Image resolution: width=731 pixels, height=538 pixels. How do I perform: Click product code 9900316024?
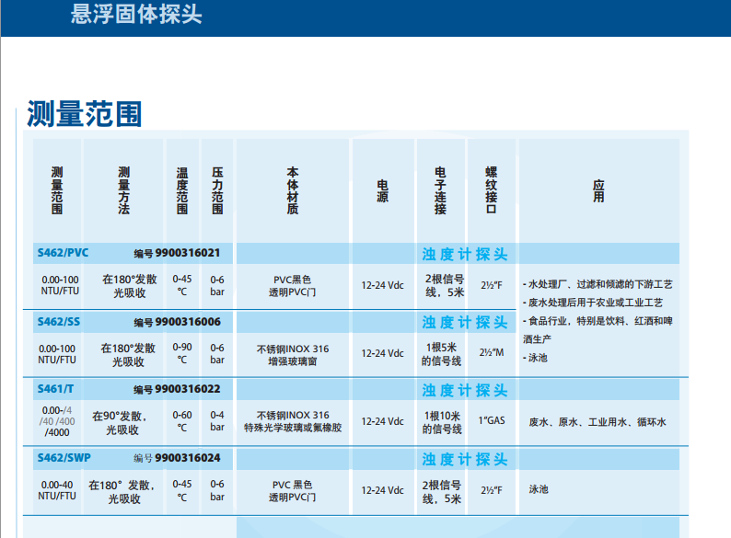(x=188, y=457)
